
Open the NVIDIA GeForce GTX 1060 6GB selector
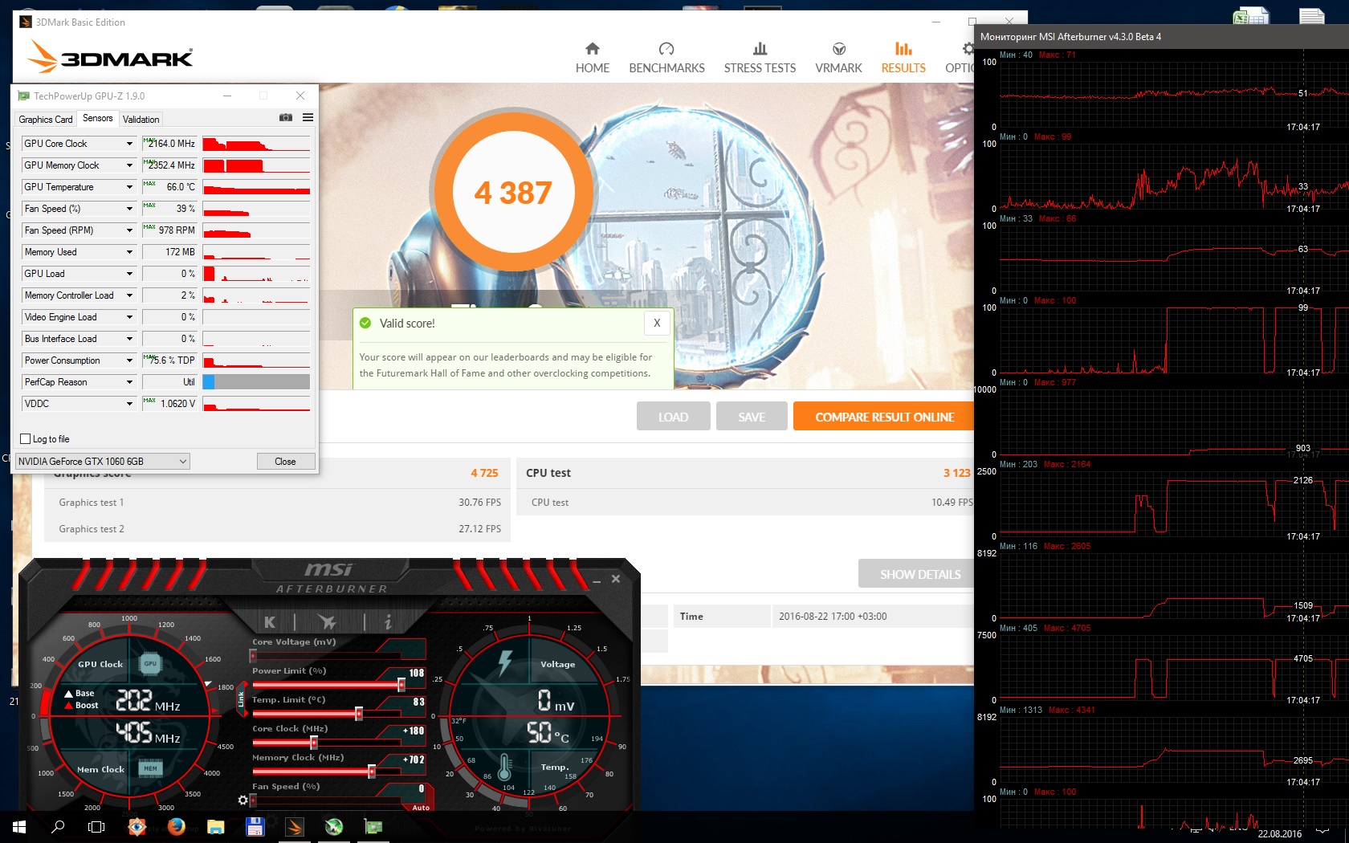pos(103,462)
